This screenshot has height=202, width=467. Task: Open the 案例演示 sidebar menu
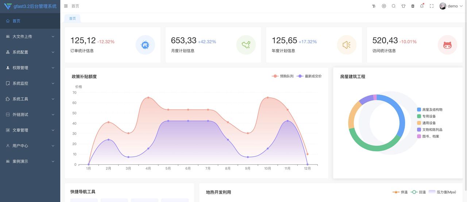(x=30, y=161)
